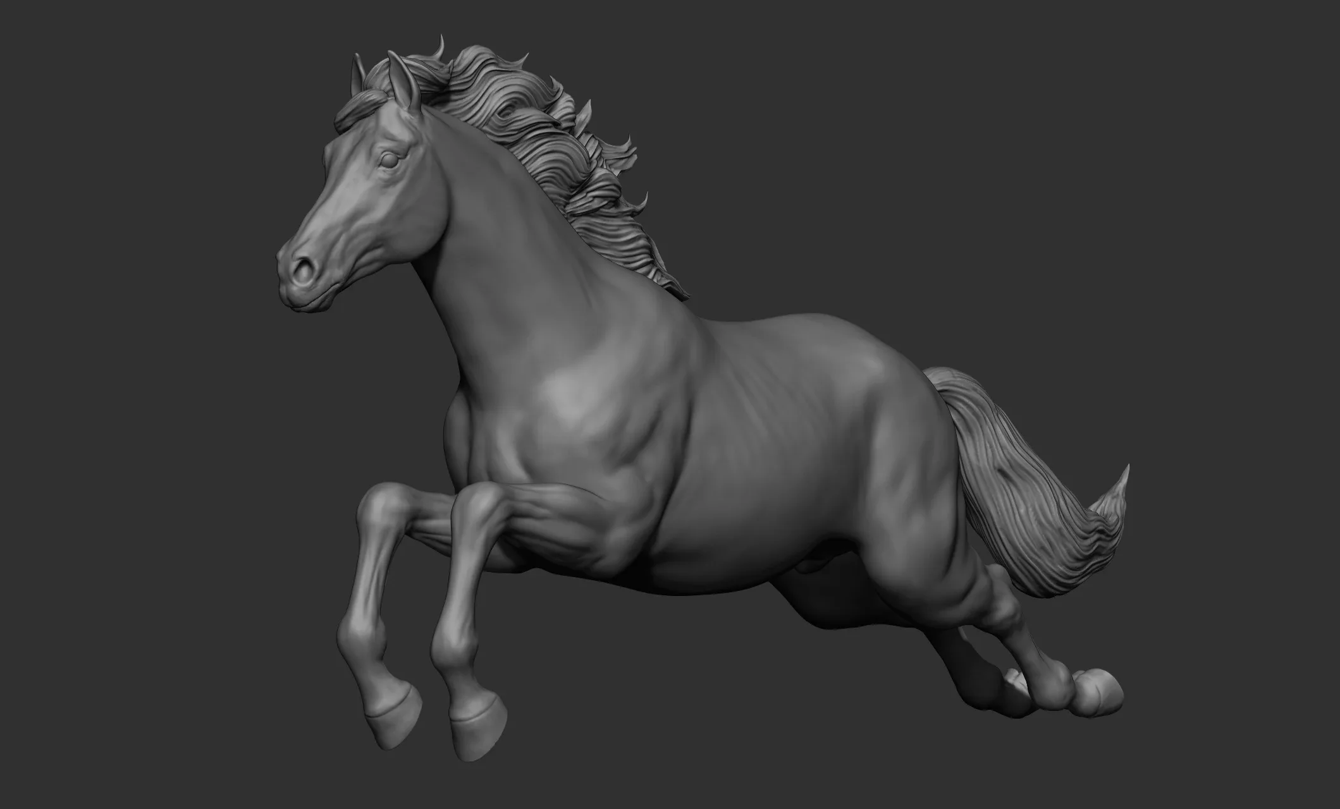The width and height of the screenshot is (1340, 809).
Task: Select the flowing mane
Action: 556,145
